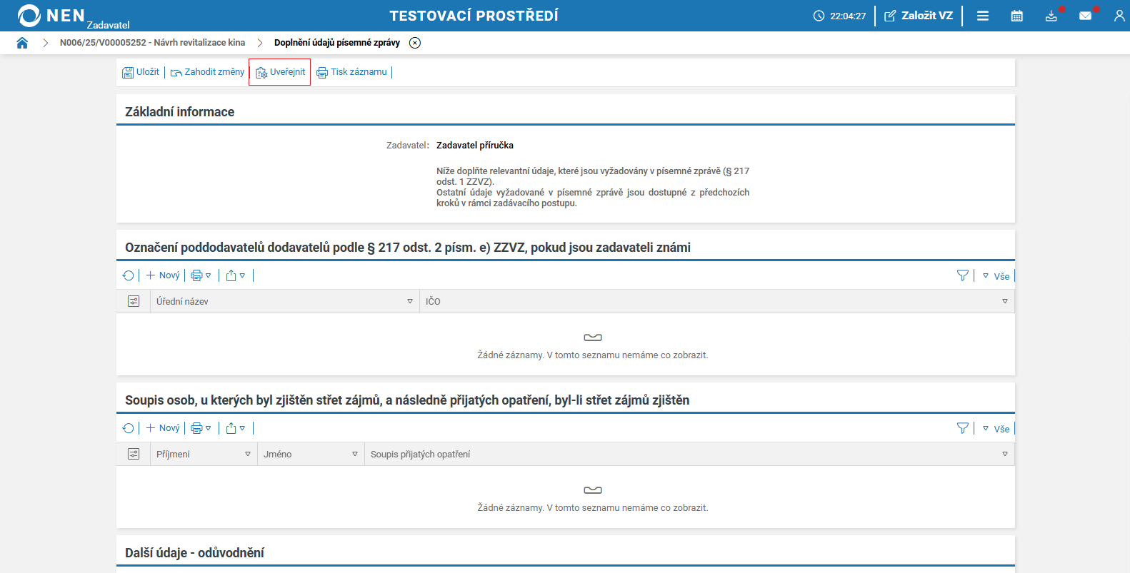Open the Příjmení column menu arrow
The height and width of the screenshot is (573, 1130).
tap(248, 454)
